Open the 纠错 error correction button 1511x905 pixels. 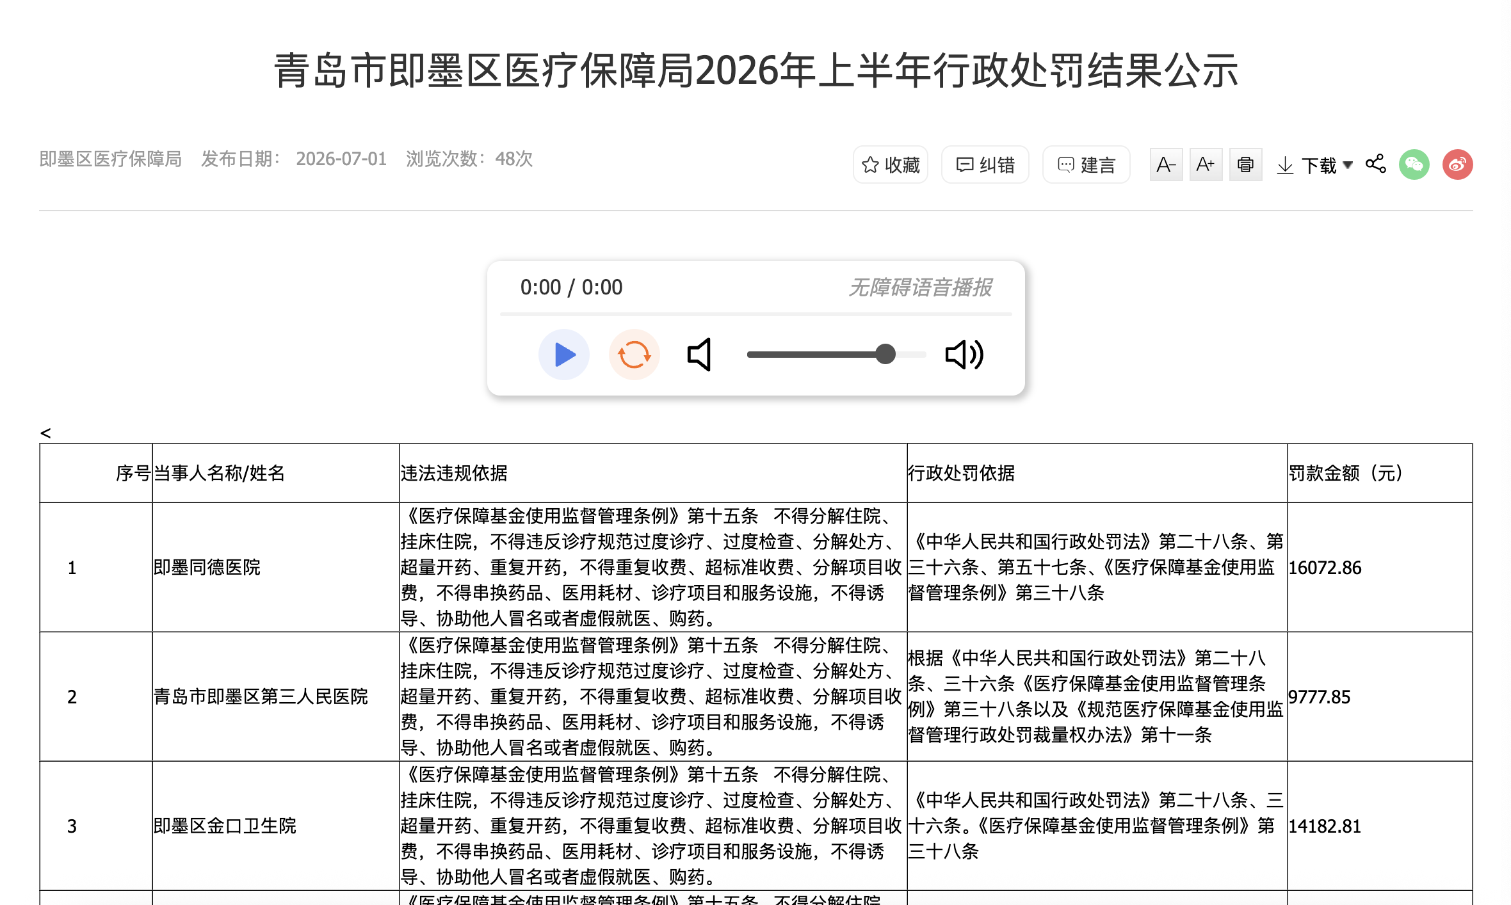click(x=985, y=165)
